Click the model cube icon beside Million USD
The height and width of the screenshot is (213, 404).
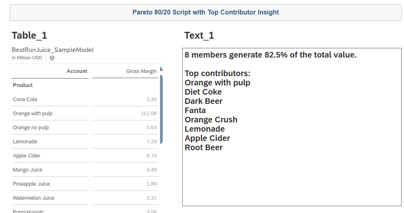click(x=52, y=58)
